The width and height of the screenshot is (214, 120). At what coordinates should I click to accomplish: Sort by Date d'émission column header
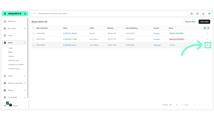tap(42, 28)
